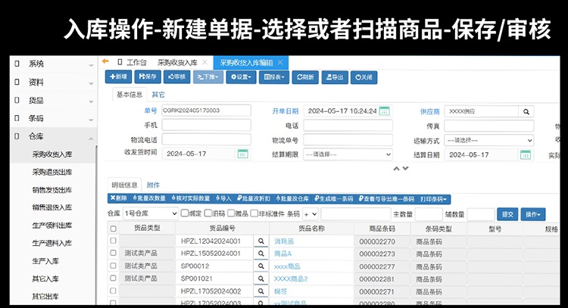
Task: Tick the 赠品 checkbox
Action: coord(231,213)
